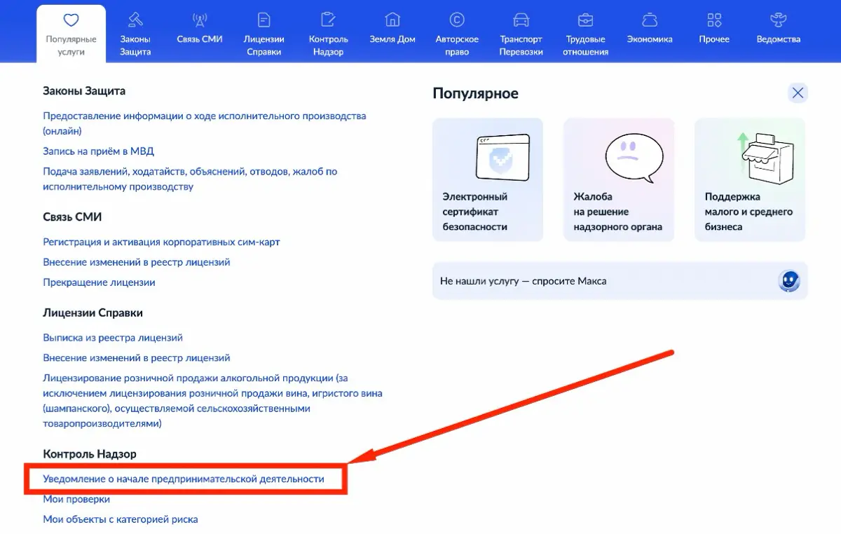
Task: Open Регистрация и активация корпоративных сим-карт
Action: click(161, 242)
